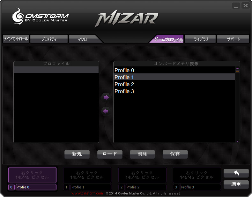This screenshot has width=252, height=197.
Task: Click the 新規 button
Action: (x=77, y=154)
